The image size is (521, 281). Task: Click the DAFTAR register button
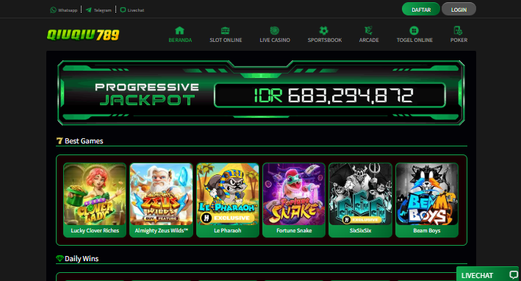coord(421,10)
